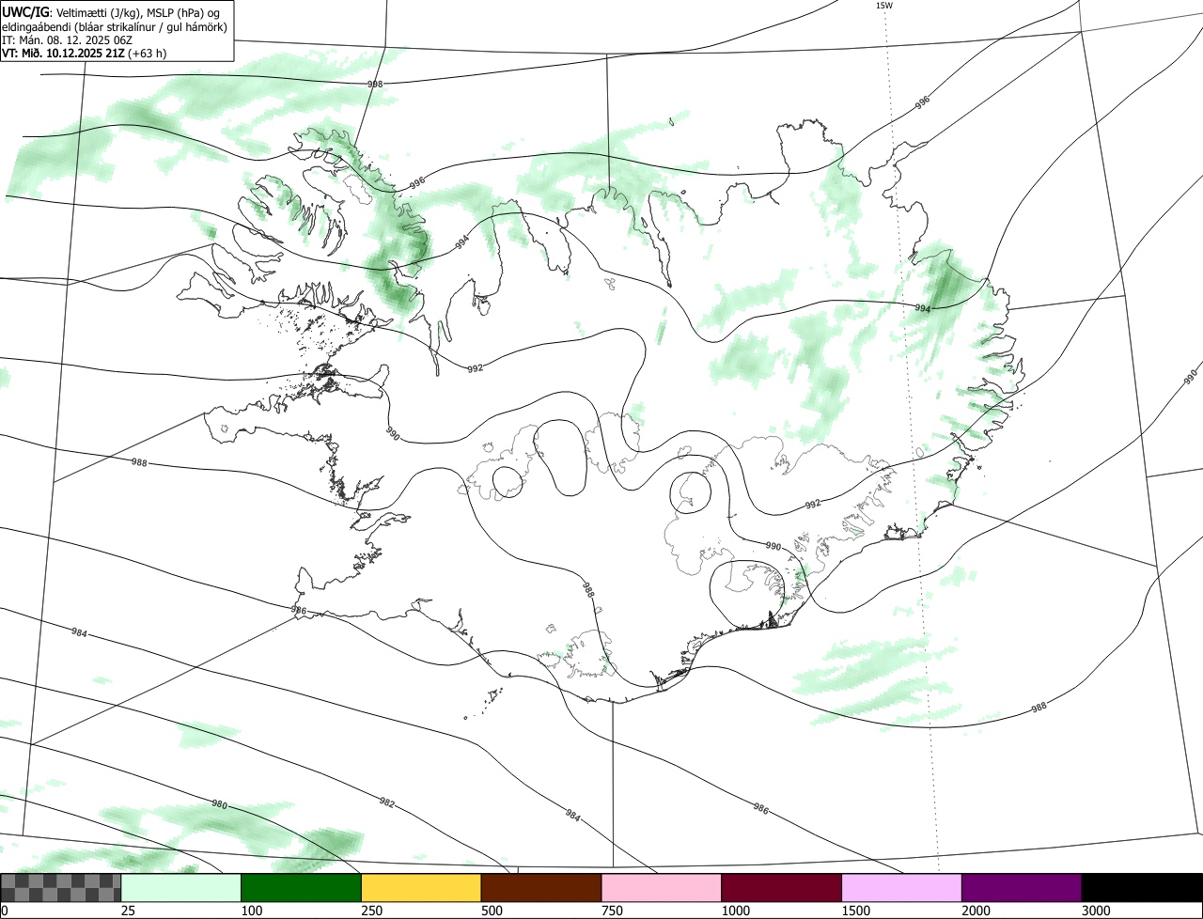Click the checkered gray 0–25 legend swatch
The width and height of the screenshot is (1203, 919).
pyautogui.click(x=61, y=888)
